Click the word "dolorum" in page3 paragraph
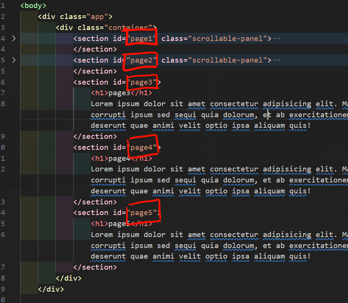Viewport: 348px width, 303px height. coord(238,115)
